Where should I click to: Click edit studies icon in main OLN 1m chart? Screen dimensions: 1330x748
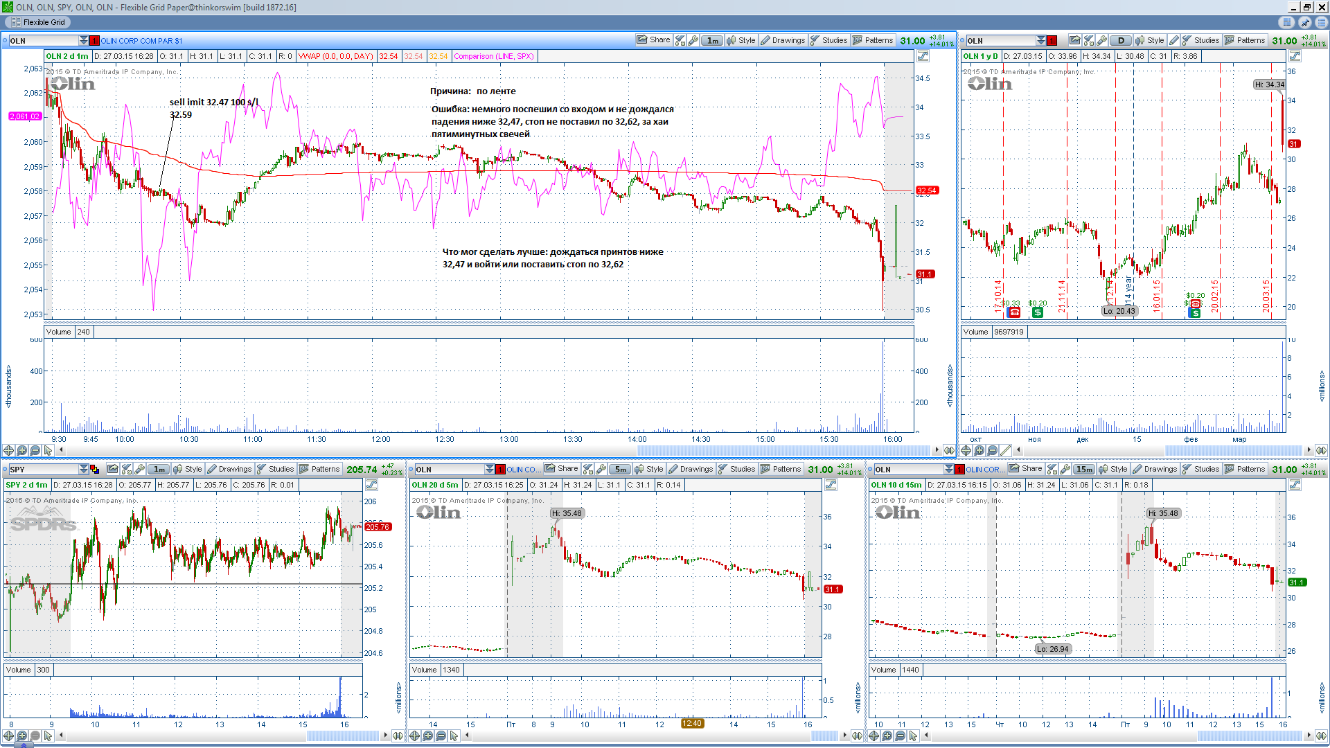[x=680, y=40]
